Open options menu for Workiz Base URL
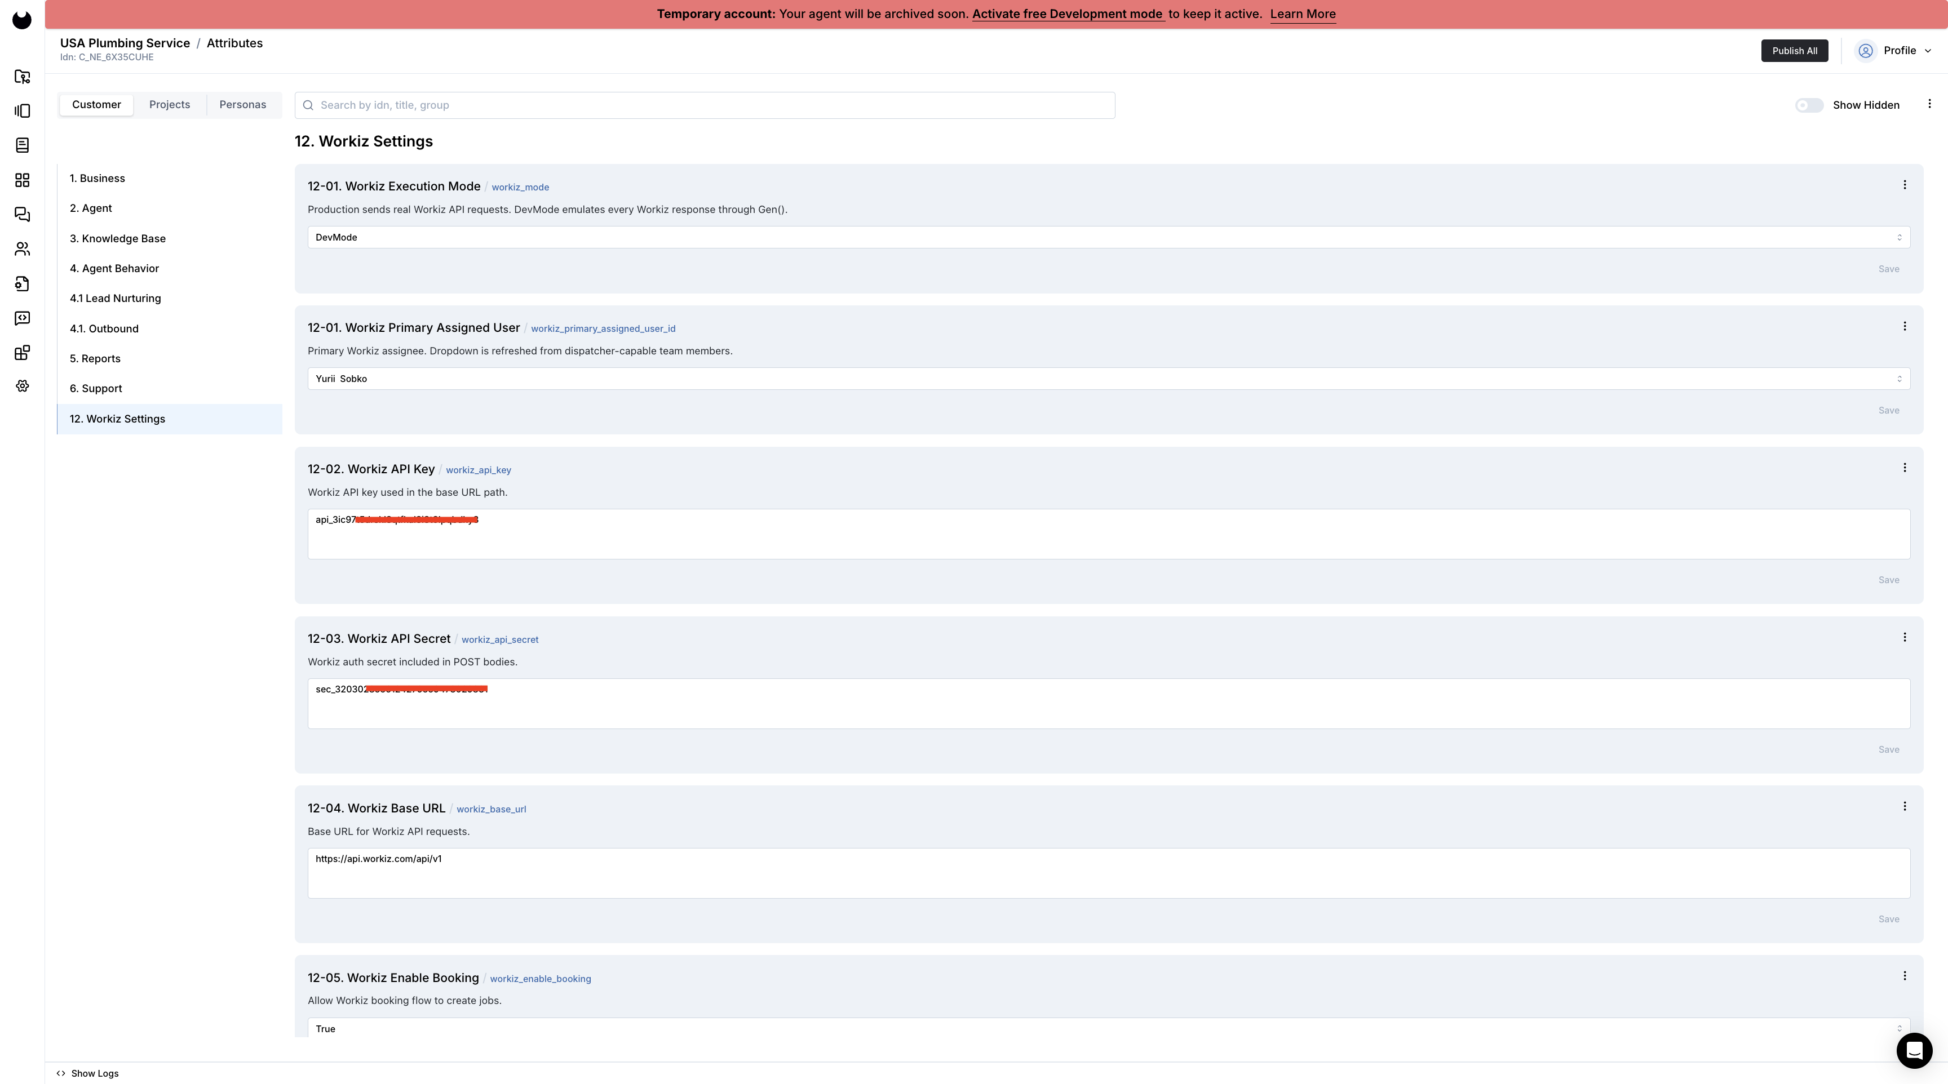This screenshot has height=1084, width=1948. click(x=1904, y=807)
